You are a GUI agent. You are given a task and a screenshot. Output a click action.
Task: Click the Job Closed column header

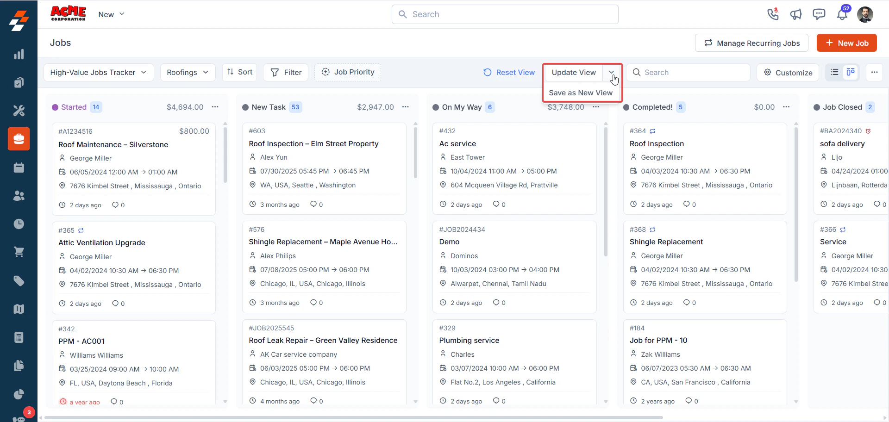pyautogui.click(x=842, y=107)
